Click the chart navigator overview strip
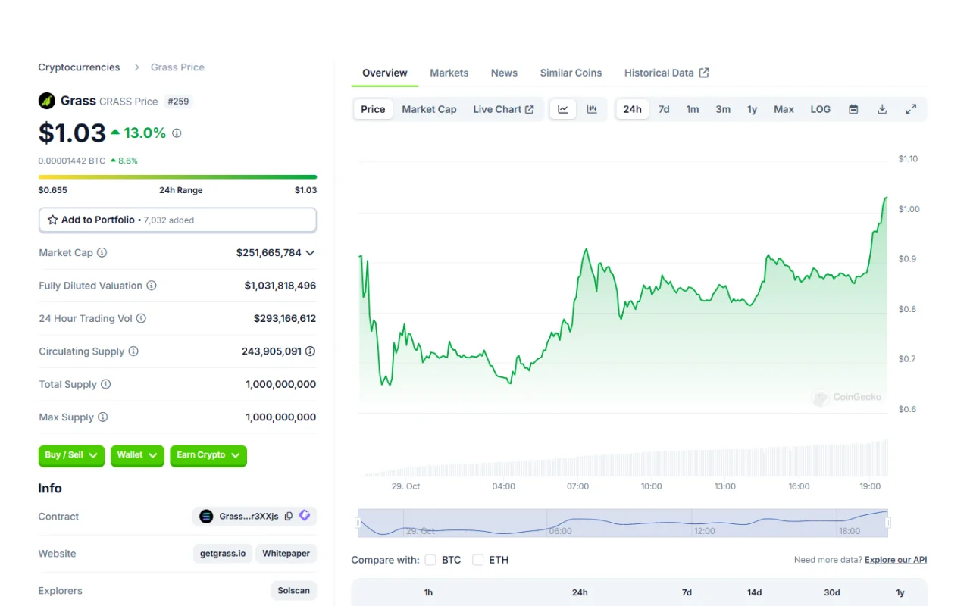 pos(622,523)
